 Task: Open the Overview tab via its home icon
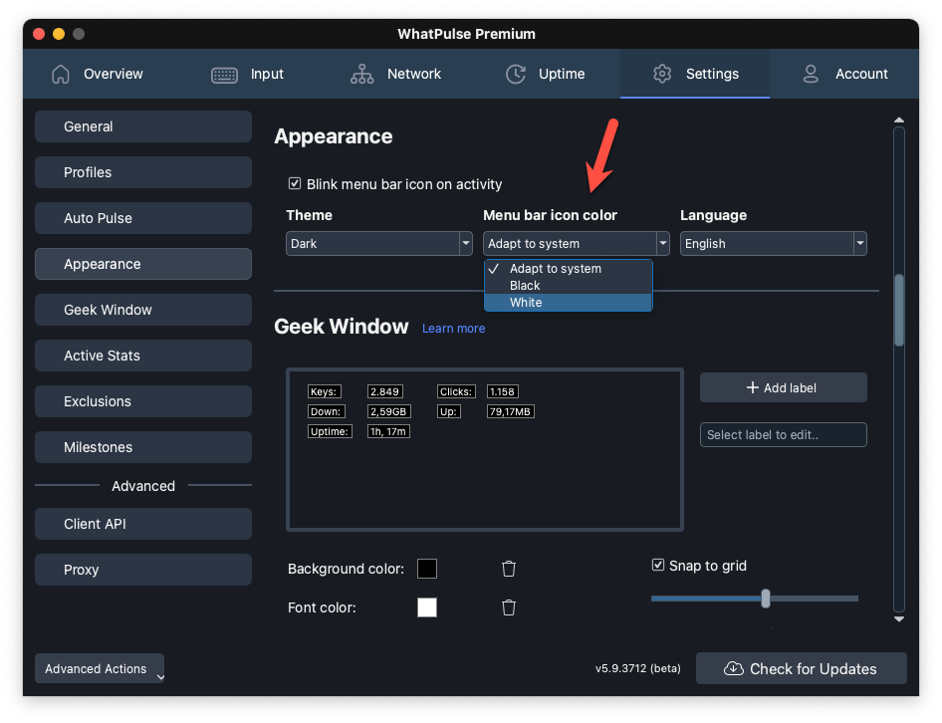[60, 74]
